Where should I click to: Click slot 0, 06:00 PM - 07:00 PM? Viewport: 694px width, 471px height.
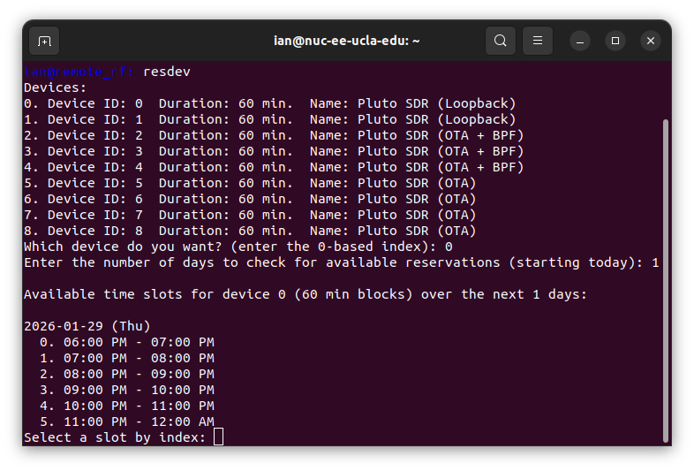pyautogui.click(x=127, y=342)
